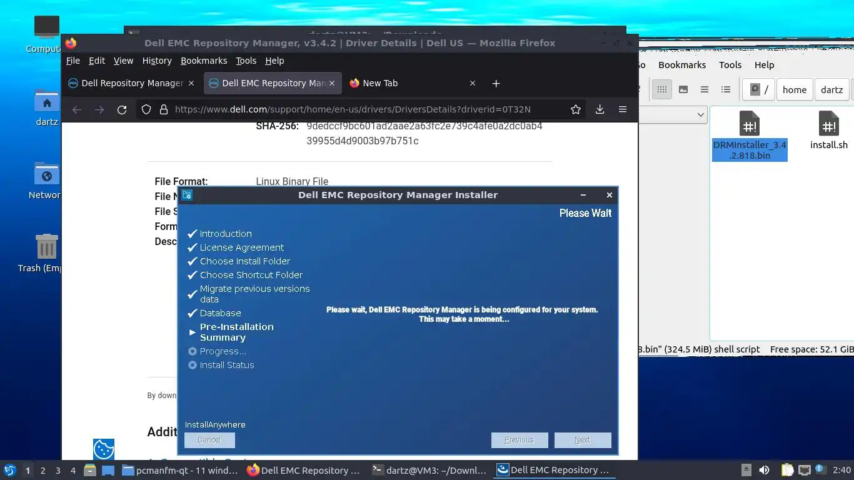Image resolution: width=854 pixels, height=480 pixels.
Task: Open file manager side pane dropdown
Action: pyautogui.click(x=701, y=114)
